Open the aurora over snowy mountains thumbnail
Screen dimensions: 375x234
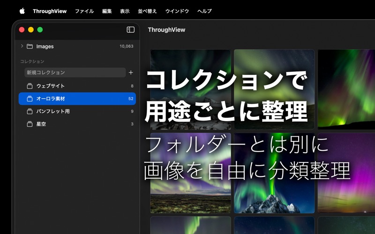tap(191, 89)
